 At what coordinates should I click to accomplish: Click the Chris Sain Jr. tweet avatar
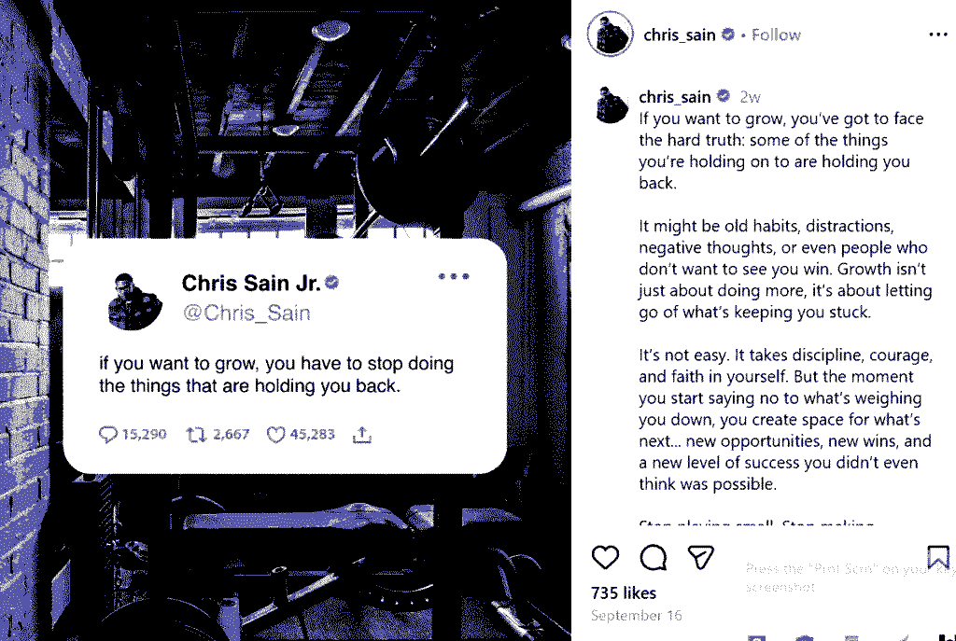(x=134, y=301)
